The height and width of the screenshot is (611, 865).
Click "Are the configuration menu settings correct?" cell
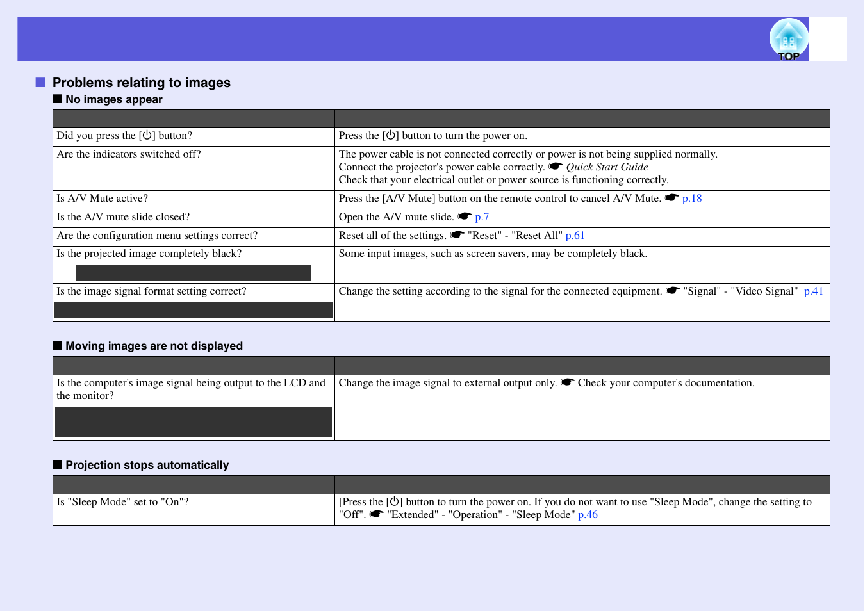click(194, 237)
